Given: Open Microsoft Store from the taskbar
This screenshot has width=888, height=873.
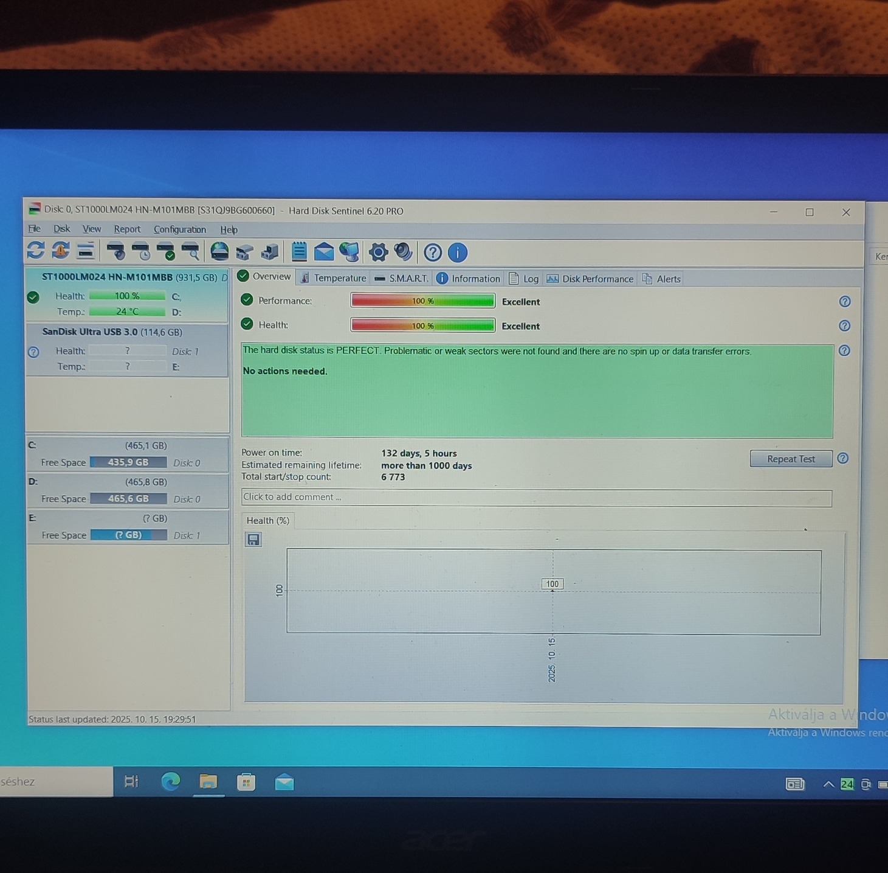Looking at the screenshot, I should [246, 782].
